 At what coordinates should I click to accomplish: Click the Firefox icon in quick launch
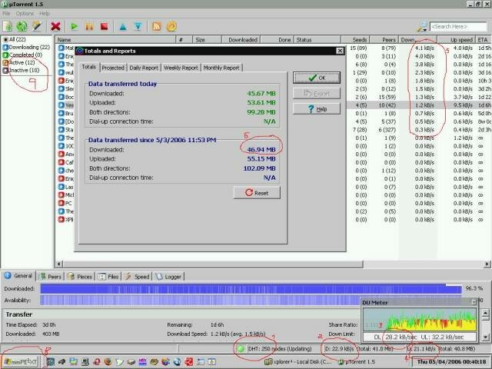click(x=108, y=362)
